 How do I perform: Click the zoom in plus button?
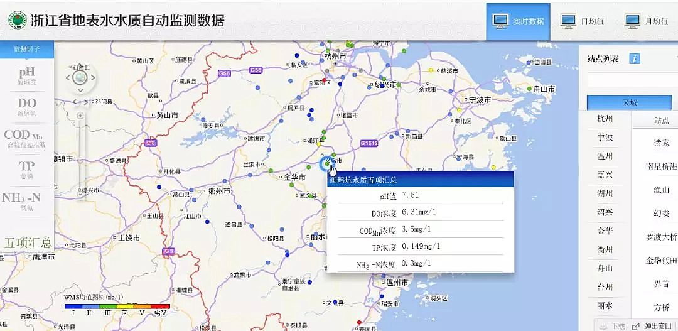coord(80,116)
